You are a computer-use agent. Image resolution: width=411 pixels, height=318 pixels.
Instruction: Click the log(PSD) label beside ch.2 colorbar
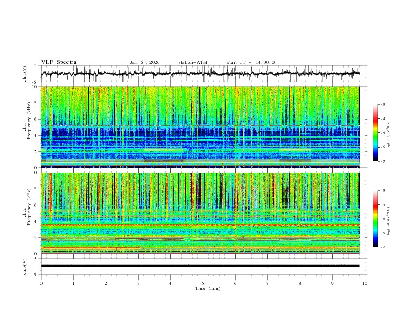pyautogui.click(x=389, y=221)
